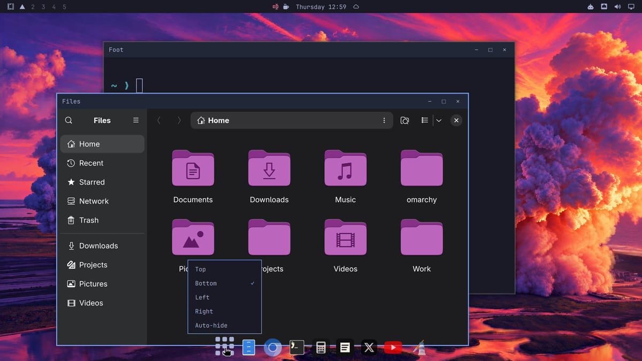642x361 pixels.
Task: Launch the calculator from the dock
Action: click(x=321, y=348)
